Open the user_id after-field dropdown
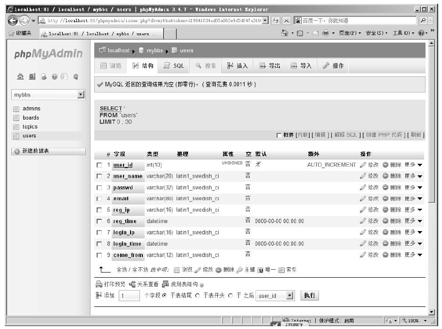The width and height of the screenshot is (442, 329). pos(290,296)
